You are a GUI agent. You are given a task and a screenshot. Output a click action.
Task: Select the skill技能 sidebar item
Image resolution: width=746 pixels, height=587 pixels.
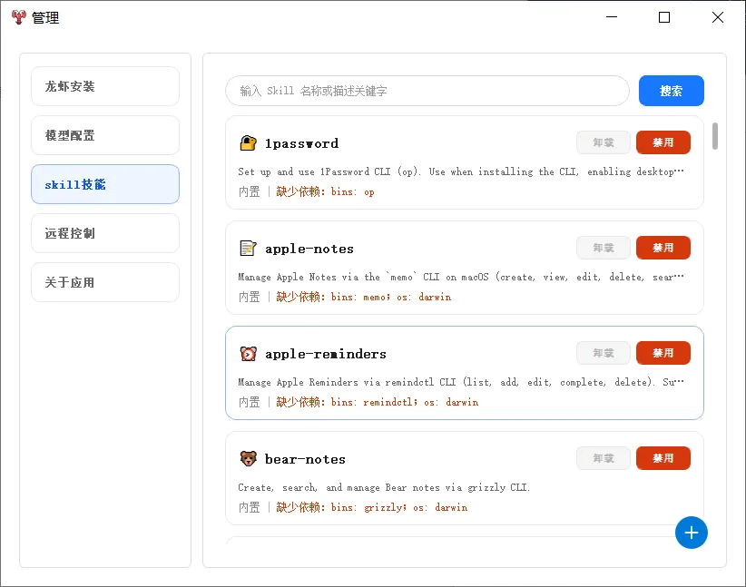tap(105, 184)
